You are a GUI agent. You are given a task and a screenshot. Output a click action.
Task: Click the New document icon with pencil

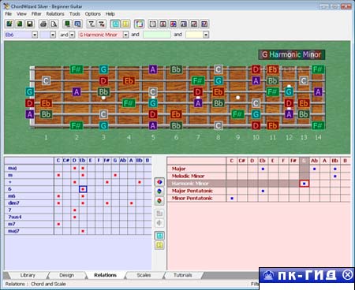tap(9, 24)
